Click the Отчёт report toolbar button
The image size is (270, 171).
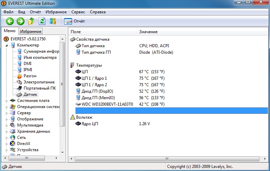pos(74,21)
